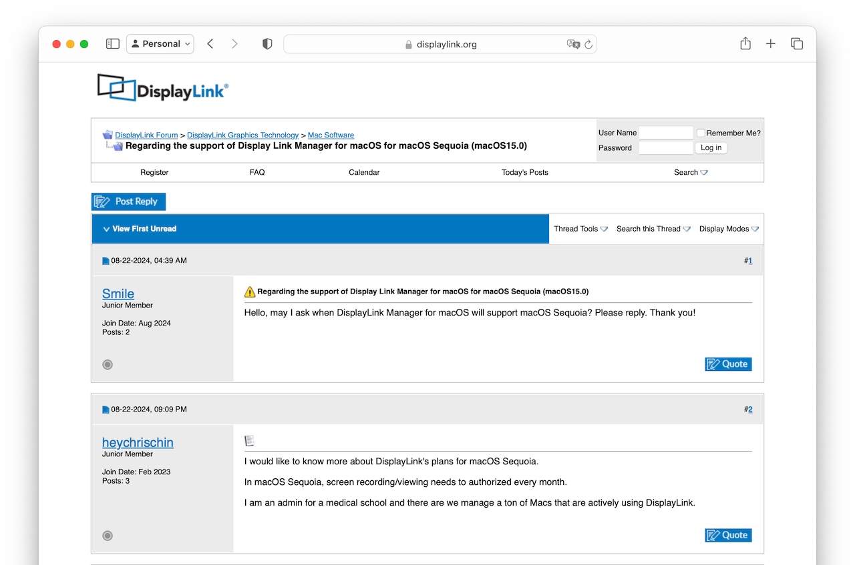The width and height of the screenshot is (855, 565).
Task: Open the DisplayLink Forum breadcrumb link
Action: coord(146,135)
